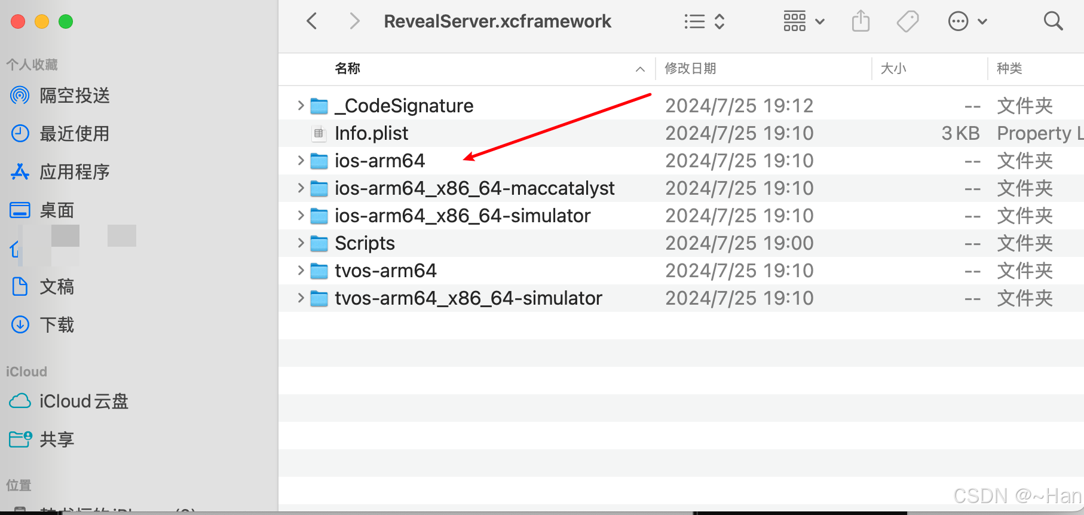This screenshot has height=515, width=1084.
Task: Open the group-by grid dropdown
Action: point(804,22)
